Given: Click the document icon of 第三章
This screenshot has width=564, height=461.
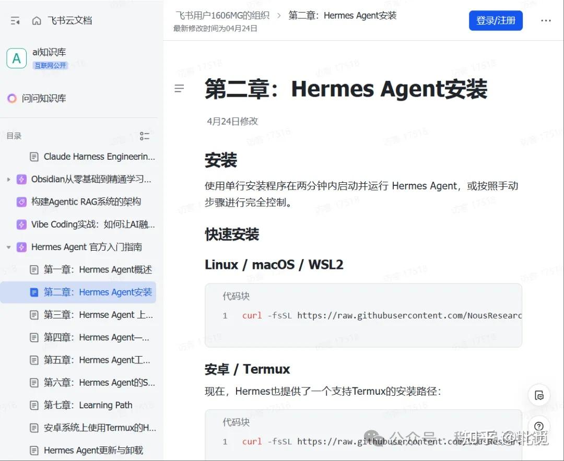Looking at the screenshot, I should coord(34,315).
